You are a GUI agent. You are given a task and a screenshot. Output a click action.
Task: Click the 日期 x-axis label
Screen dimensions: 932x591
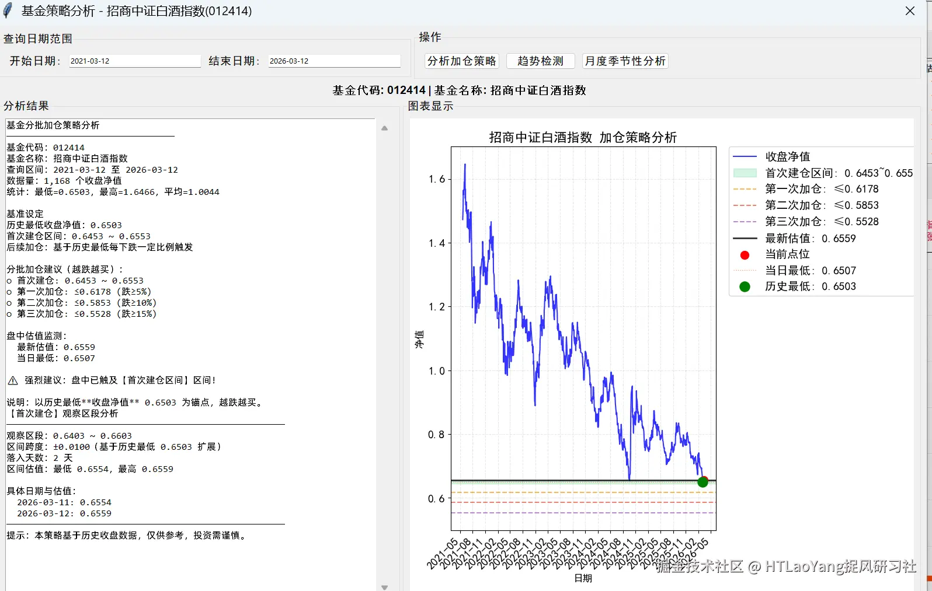[x=583, y=578]
